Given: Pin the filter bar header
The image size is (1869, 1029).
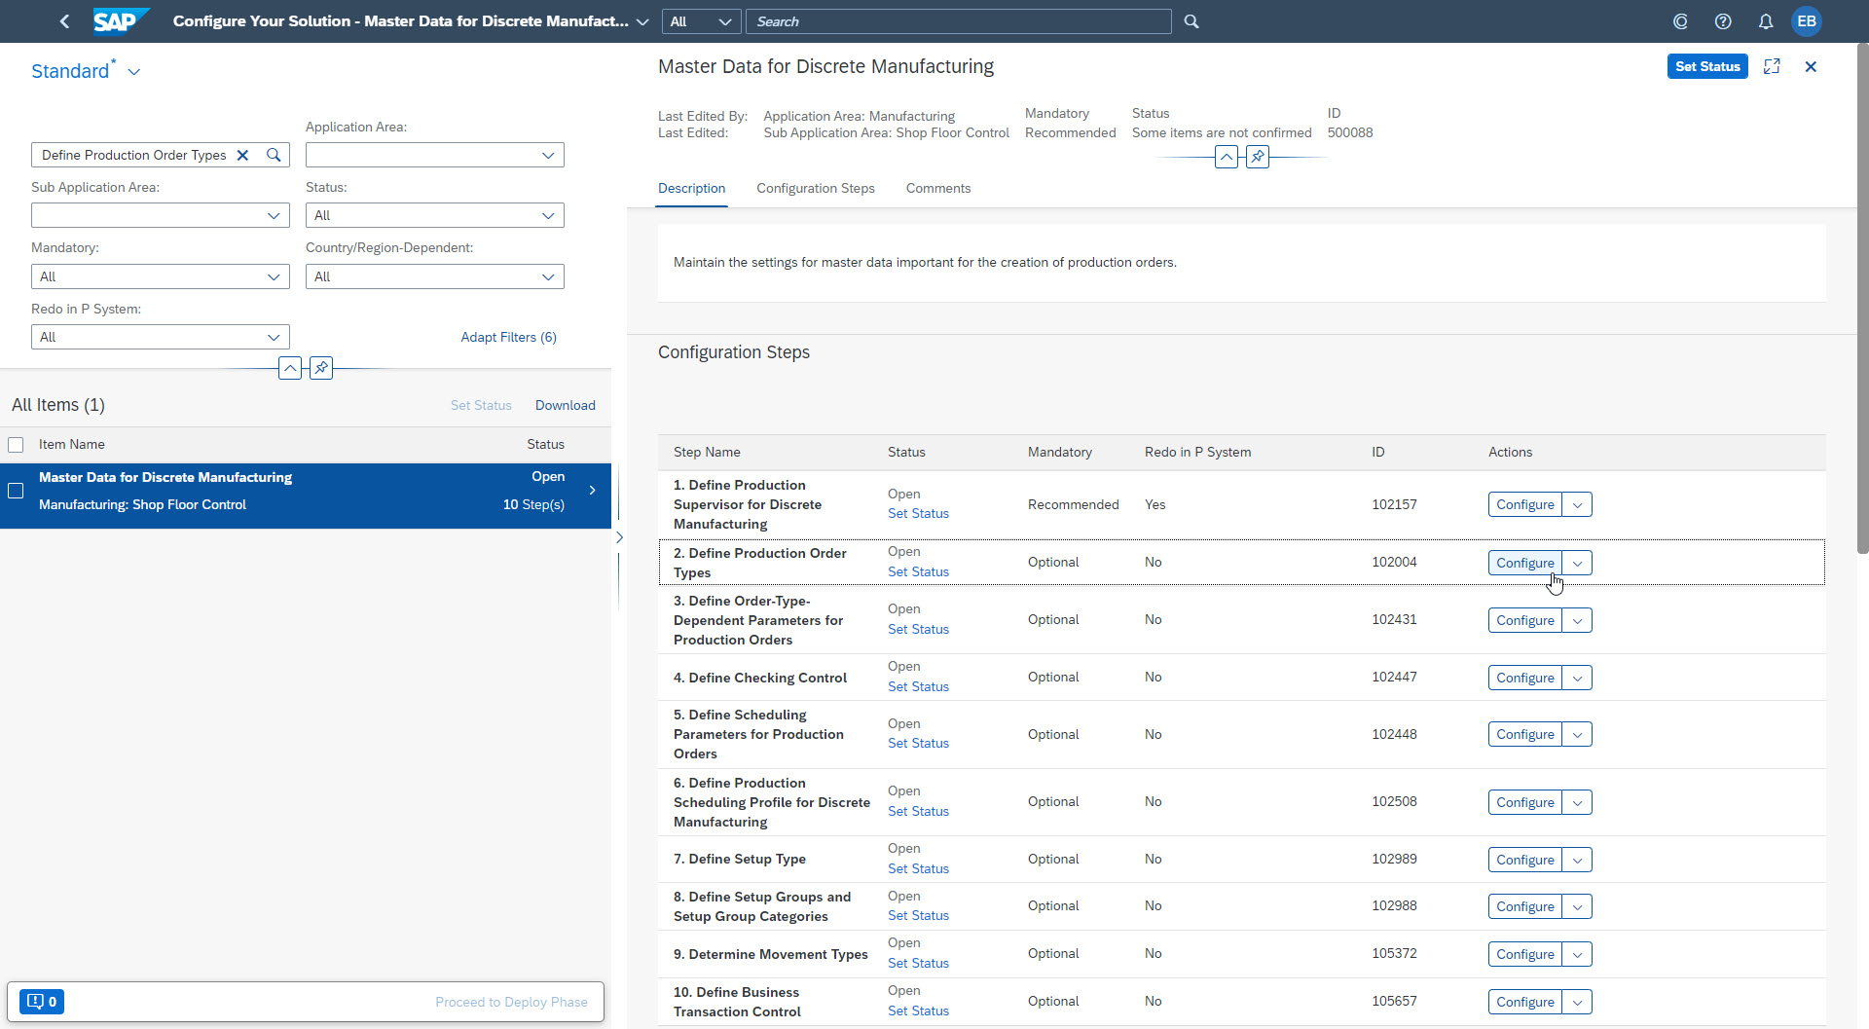Looking at the screenshot, I should click(x=321, y=368).
